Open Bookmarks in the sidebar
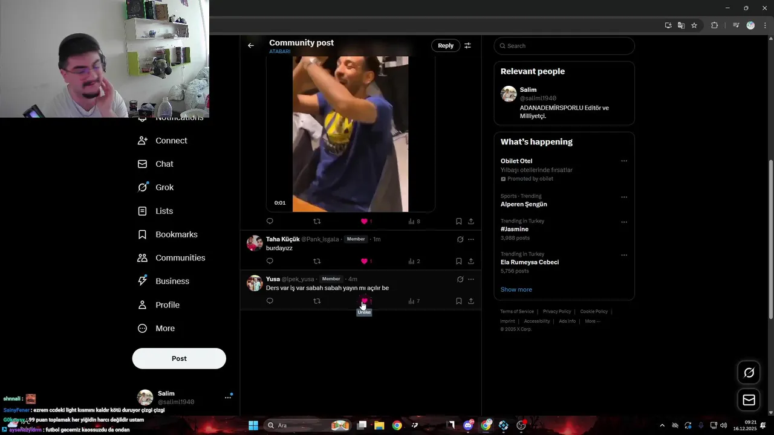The height and width of the screenshot is (435, 774). point(167,234)
